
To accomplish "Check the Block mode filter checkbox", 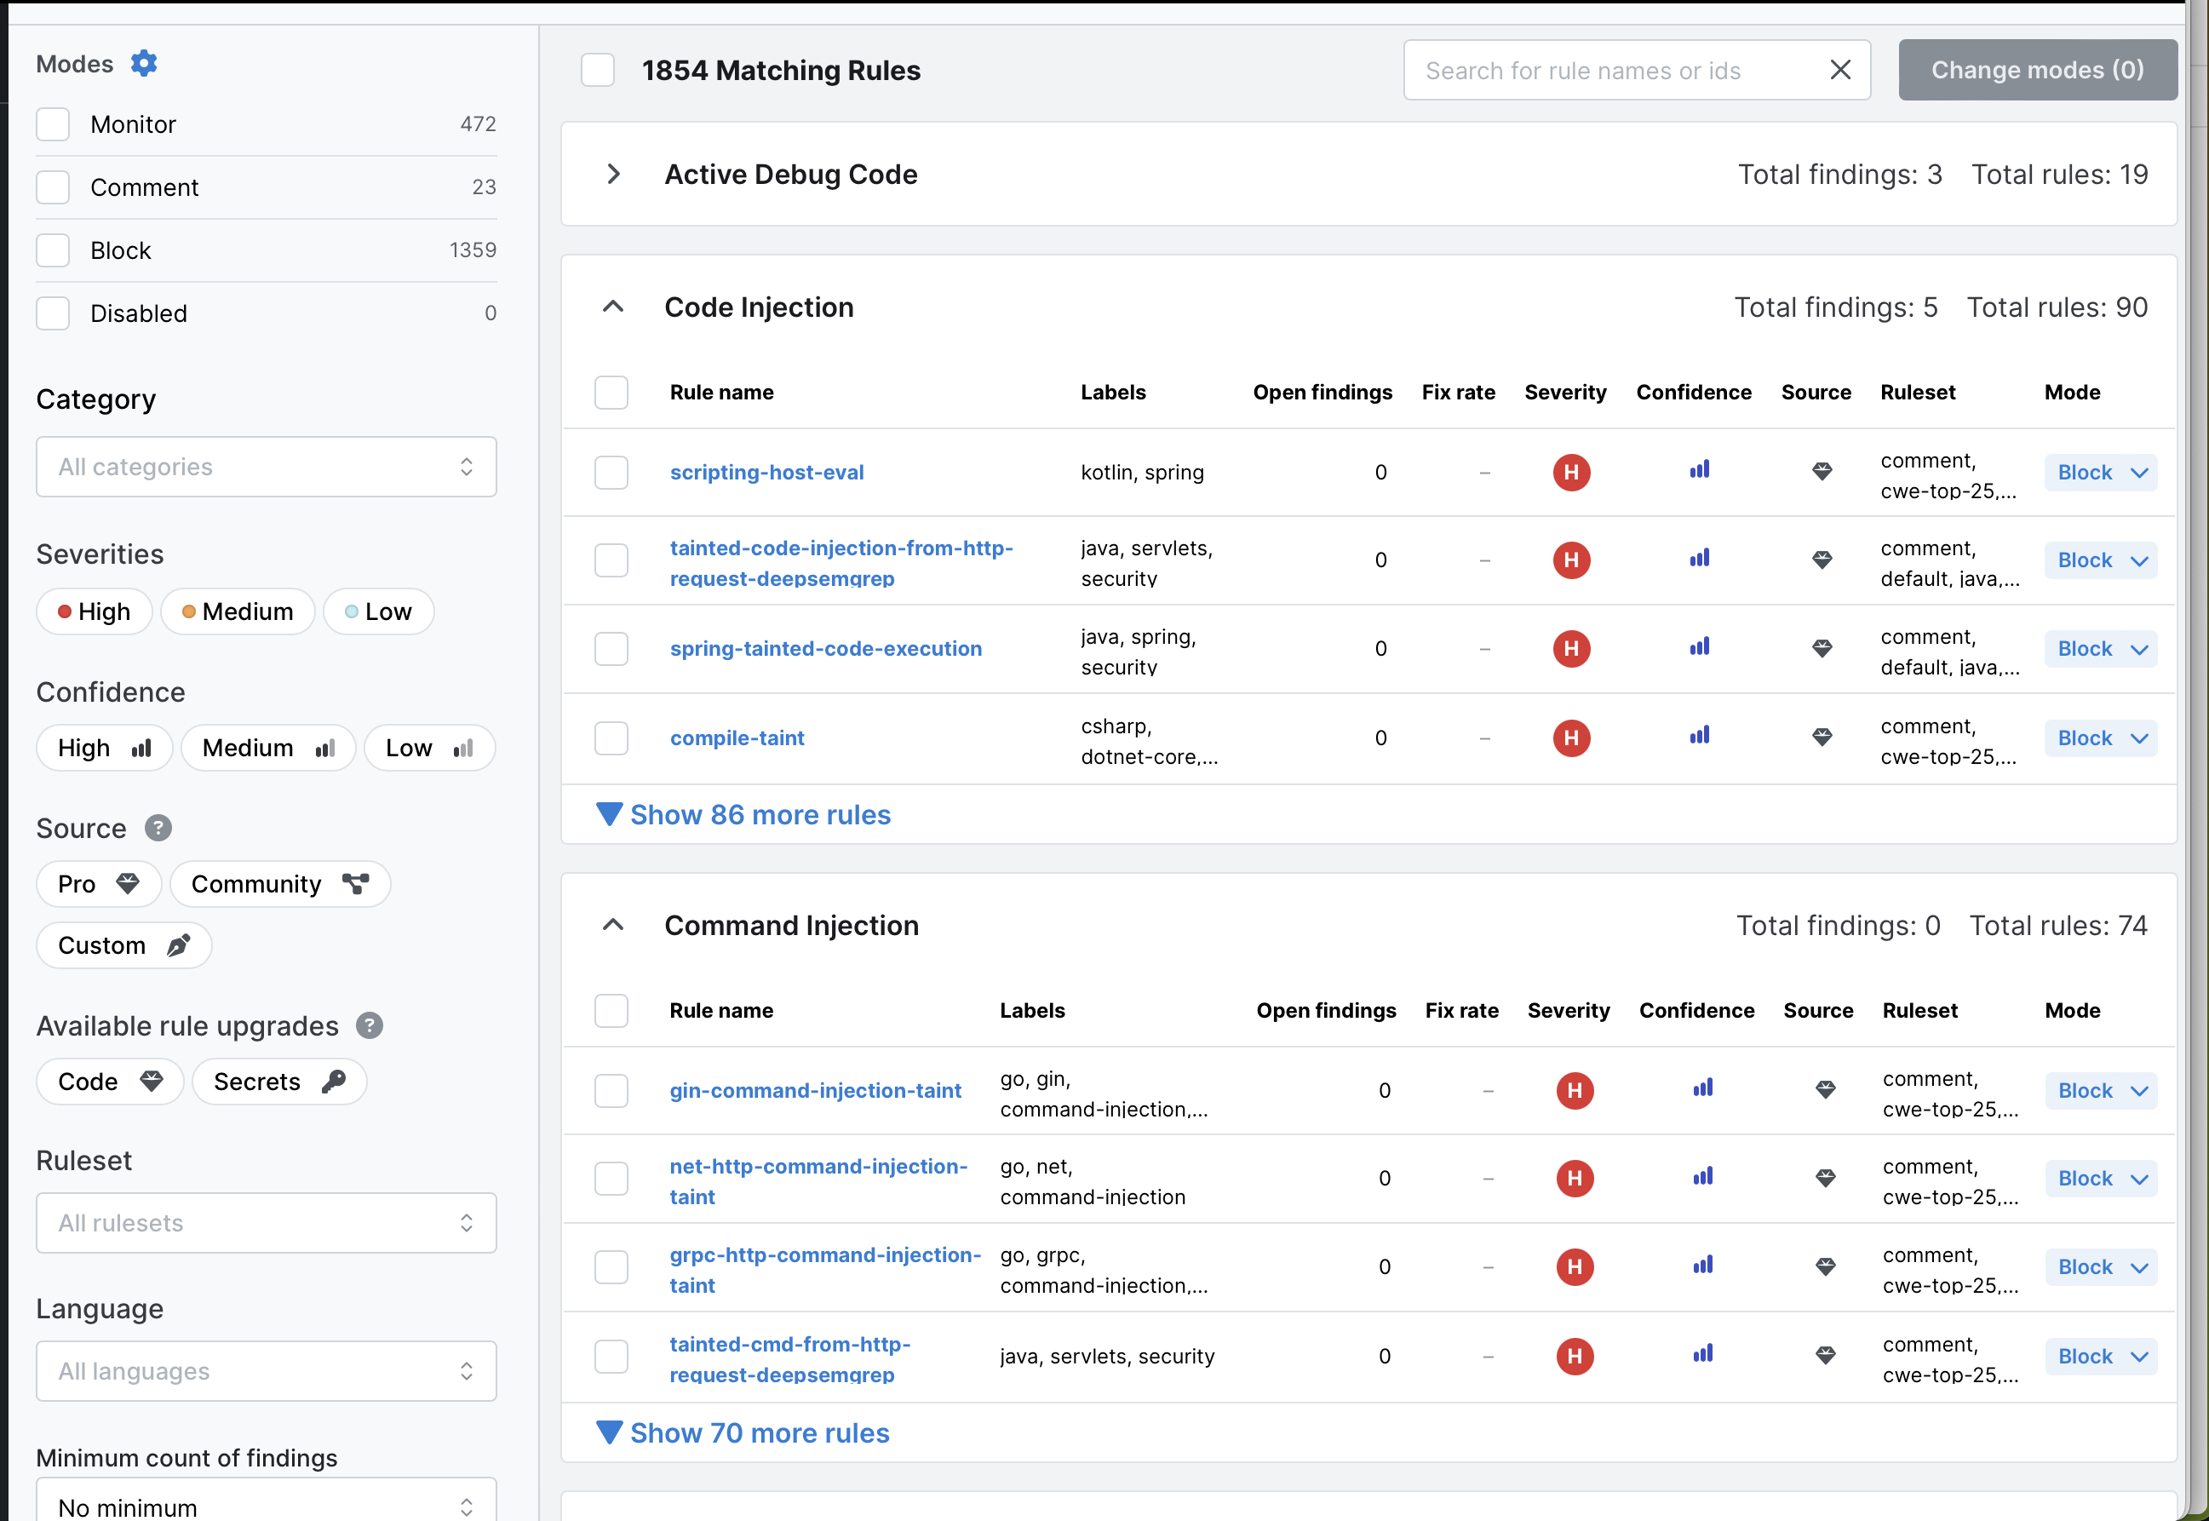I will (54, 250).
